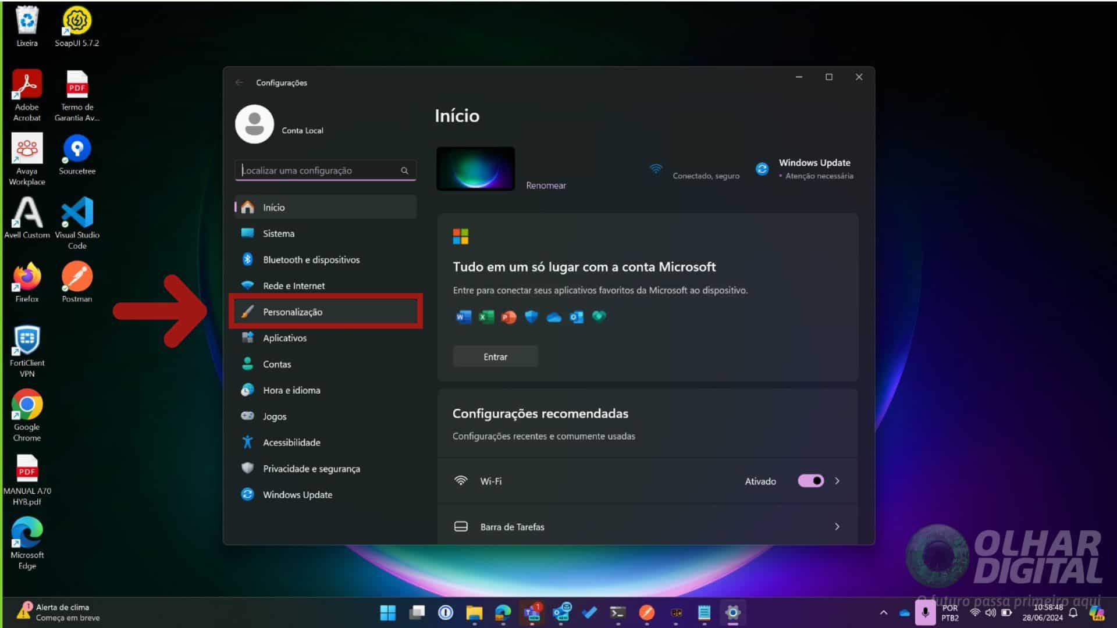Screen dimensions: 1117x628
Task: Focus the Localizar uma configuração search box
Action: (325, 170)
